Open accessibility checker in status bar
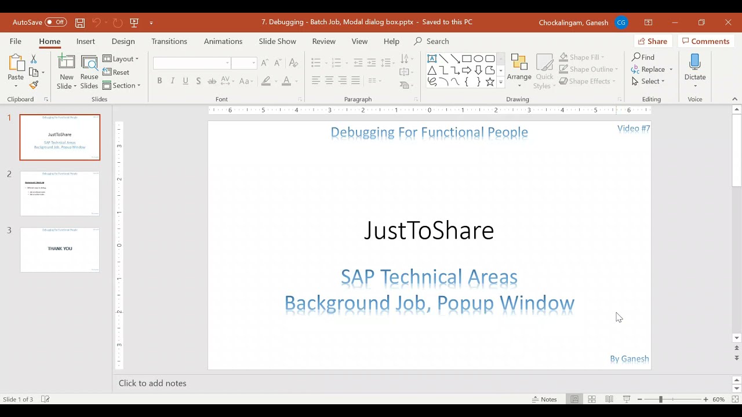The image size is (742, 417). [x=45, y=399]
